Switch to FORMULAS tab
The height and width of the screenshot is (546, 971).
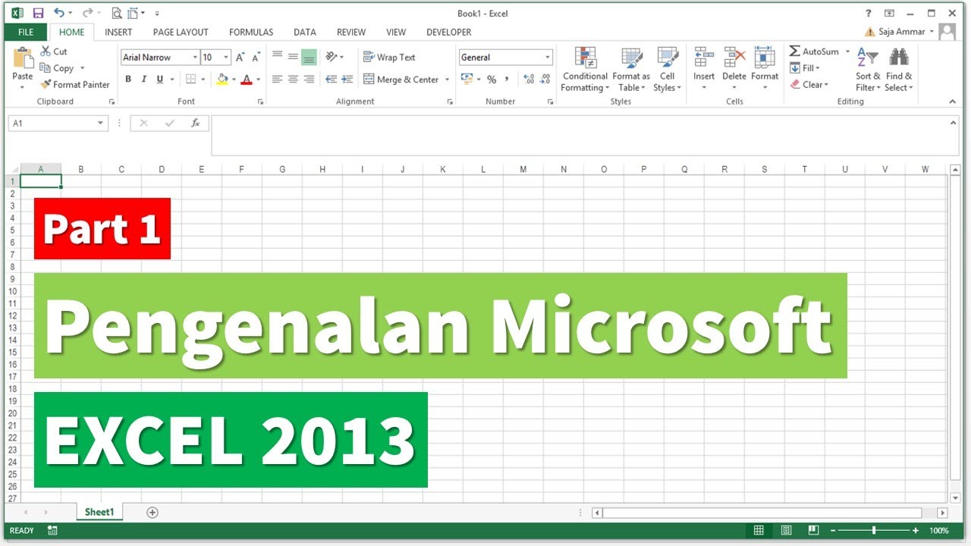(251, 32)
